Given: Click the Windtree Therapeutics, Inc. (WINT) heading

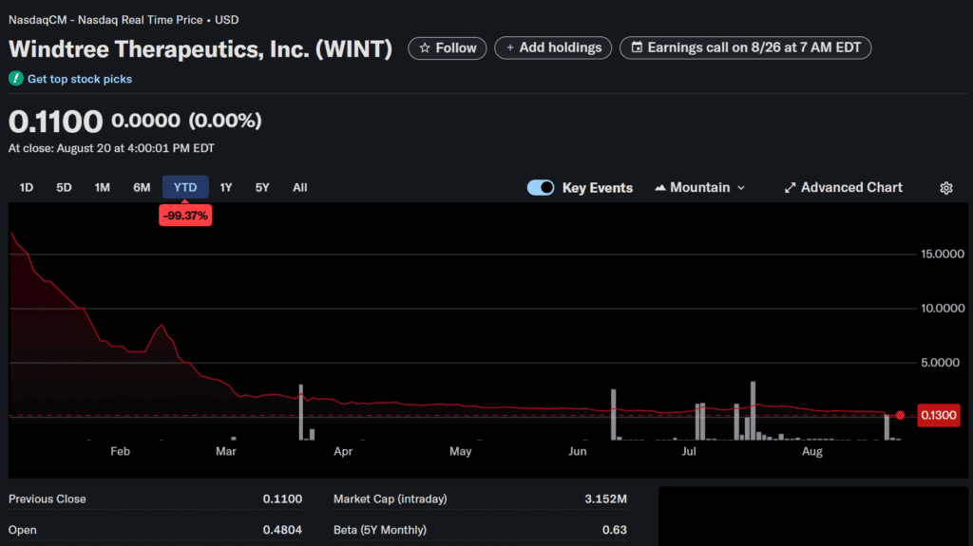Looking at the screenshot, I should coord(200,48).
